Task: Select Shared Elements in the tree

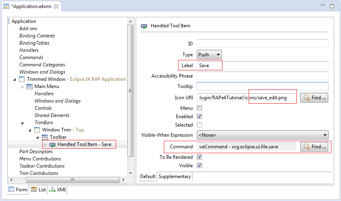Action: tap(52, 115)
